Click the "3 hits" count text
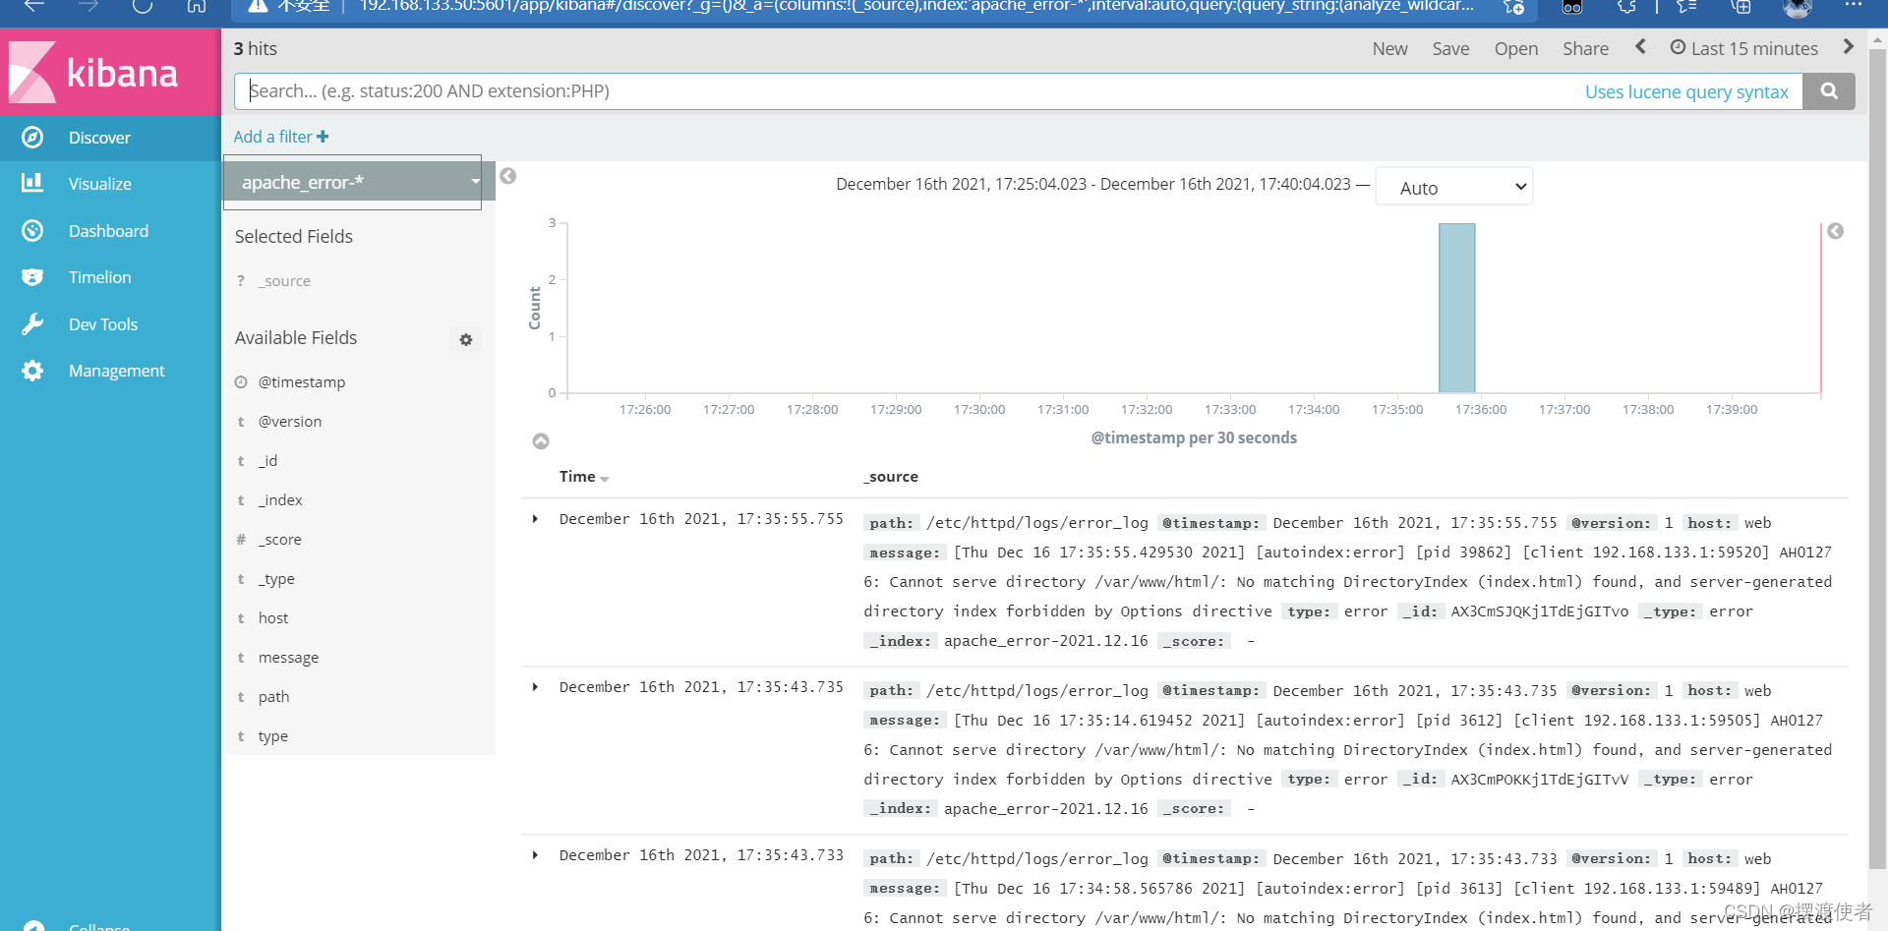Image resolution: width=1888 pixels, height=931 pixels. [256, 49]
